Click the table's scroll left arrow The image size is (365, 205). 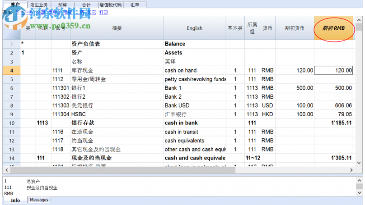point(6,170)
